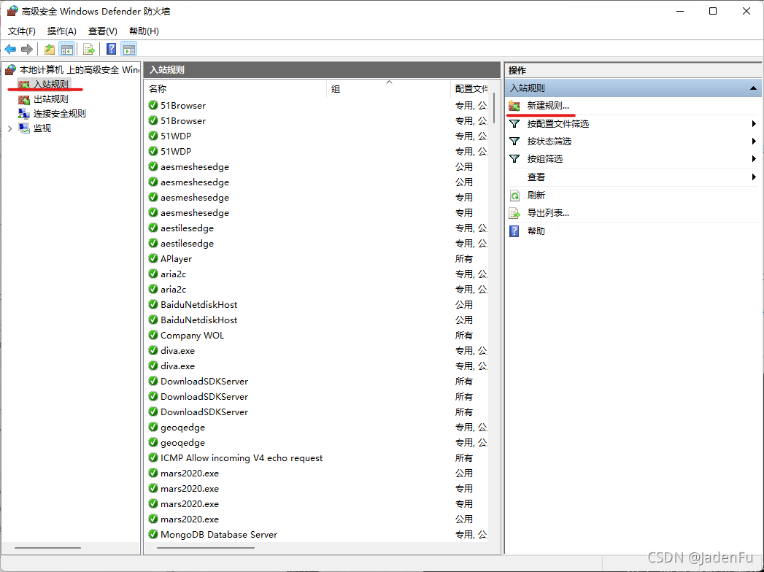This screenshot has width=764, height=572.
Task: Click the rule list vertical scrollbar thumb
Action: (x=494, y=108)
